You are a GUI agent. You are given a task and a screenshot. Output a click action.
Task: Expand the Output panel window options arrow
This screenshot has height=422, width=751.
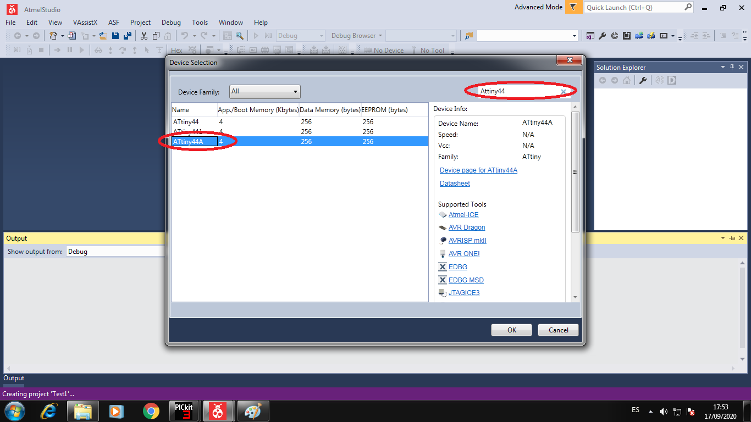[x=723, y=238]
